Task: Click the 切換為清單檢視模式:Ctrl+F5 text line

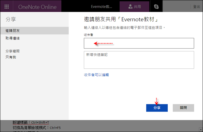Action: coord(37,128)
